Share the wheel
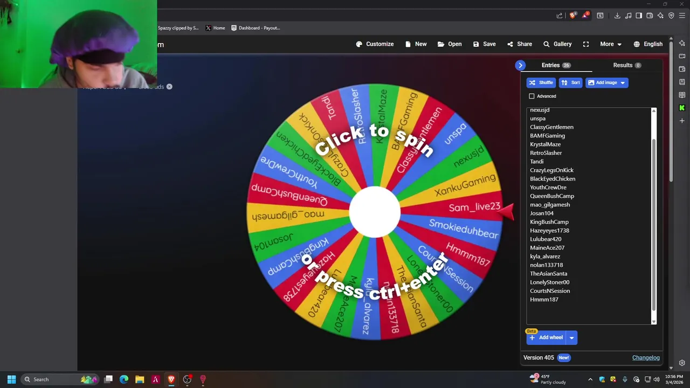The height and width of the screenshot is (388, 690). (x=519, y=44)
